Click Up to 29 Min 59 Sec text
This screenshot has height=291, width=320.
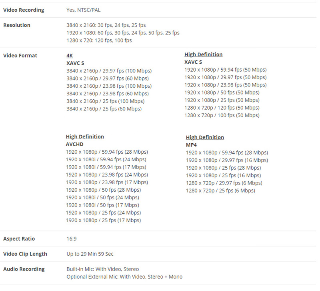[x=90, y=254]
